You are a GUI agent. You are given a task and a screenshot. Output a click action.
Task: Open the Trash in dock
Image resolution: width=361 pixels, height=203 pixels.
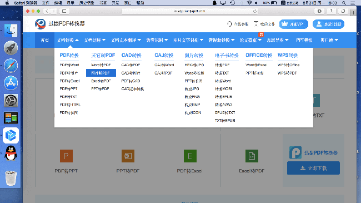11,178
